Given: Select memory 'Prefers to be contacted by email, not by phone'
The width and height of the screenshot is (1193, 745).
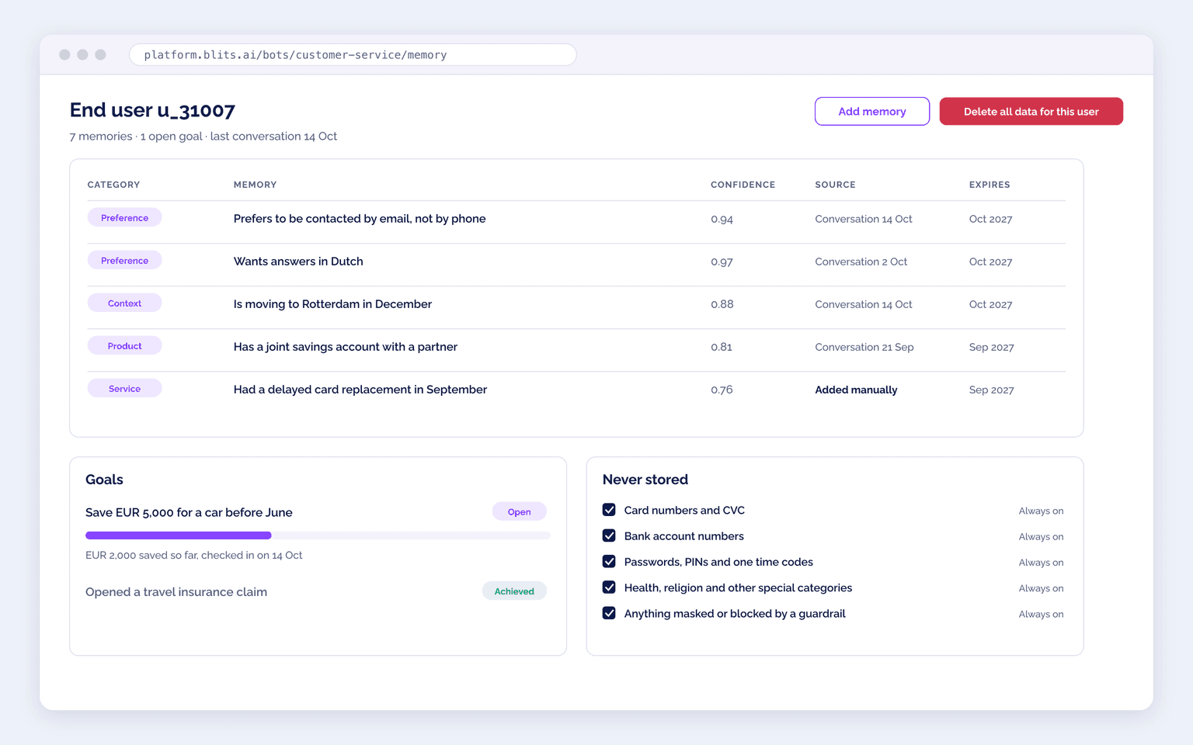Looking at the screenshot, I should coord(360,219).
